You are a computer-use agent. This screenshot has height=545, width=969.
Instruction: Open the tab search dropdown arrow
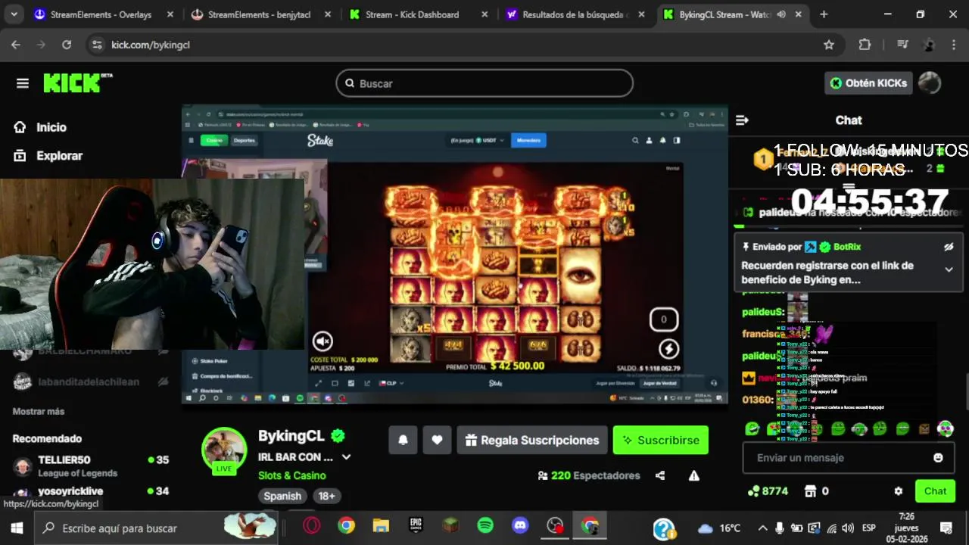coord(14,14)
